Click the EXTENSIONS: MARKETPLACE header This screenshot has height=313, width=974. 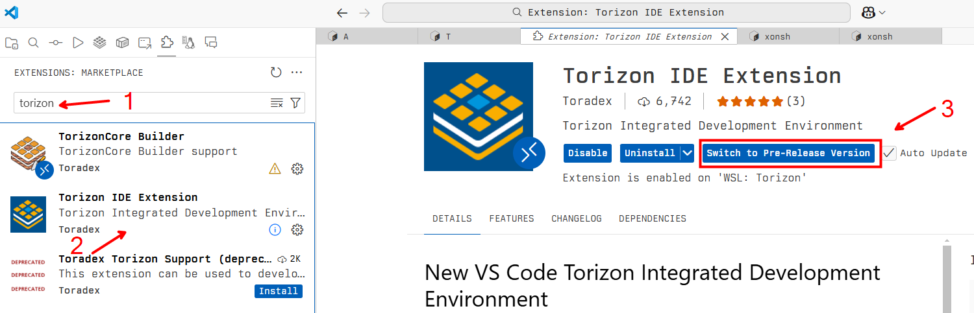[79, 73]
